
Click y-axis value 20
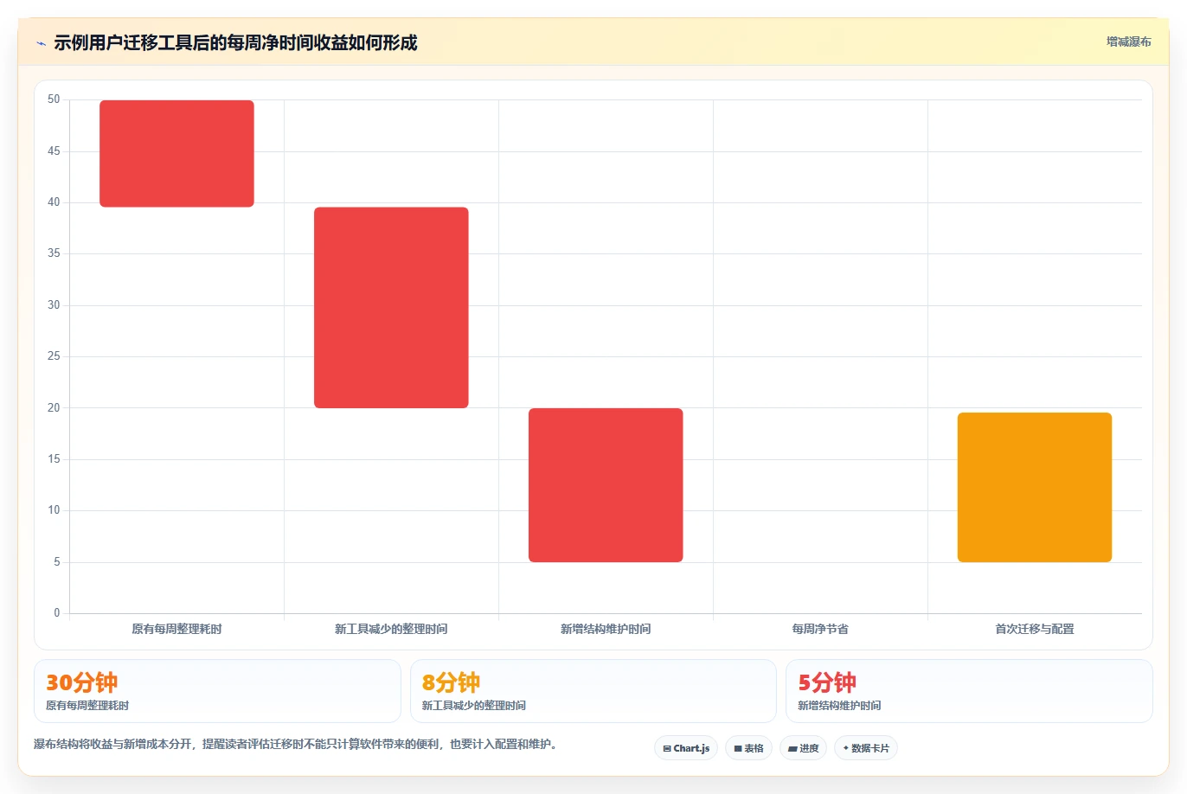54,408
